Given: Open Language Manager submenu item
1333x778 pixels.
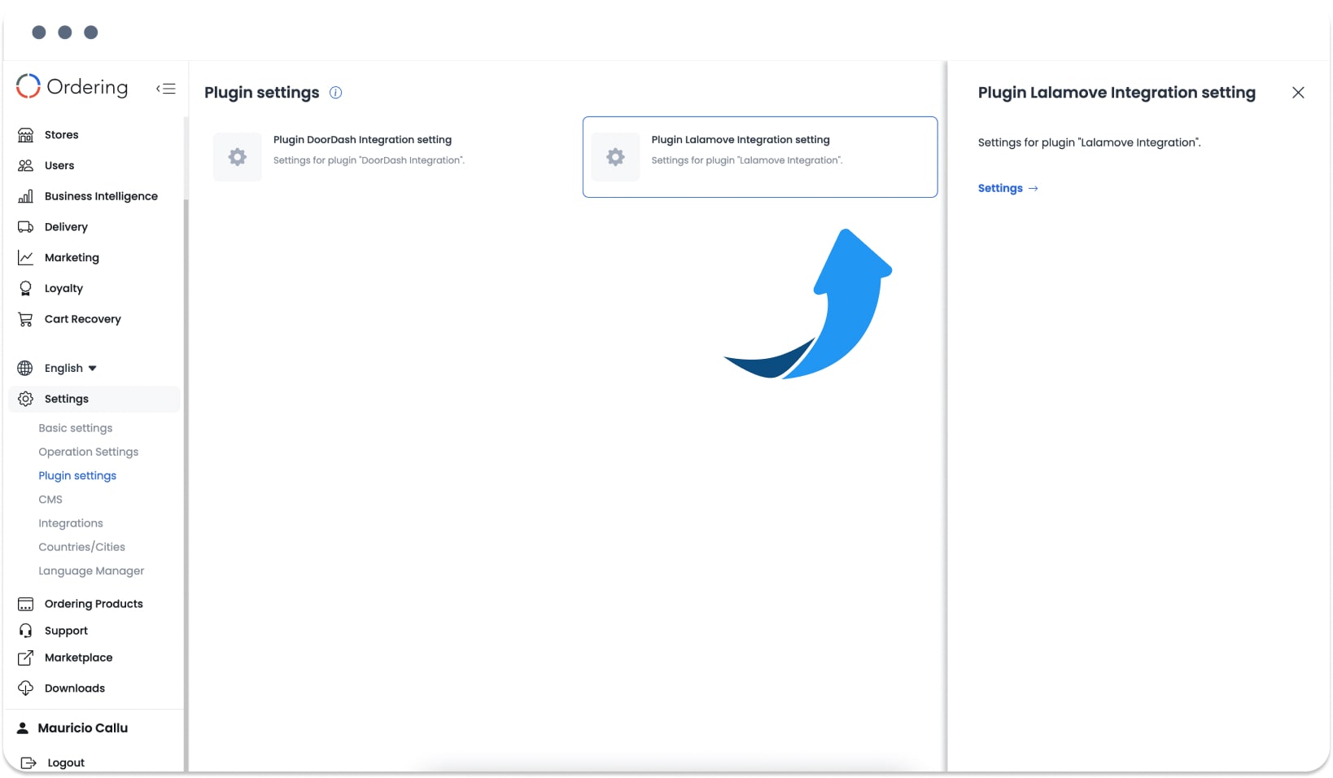Looking at the screenshot, I should coord(91,570).
